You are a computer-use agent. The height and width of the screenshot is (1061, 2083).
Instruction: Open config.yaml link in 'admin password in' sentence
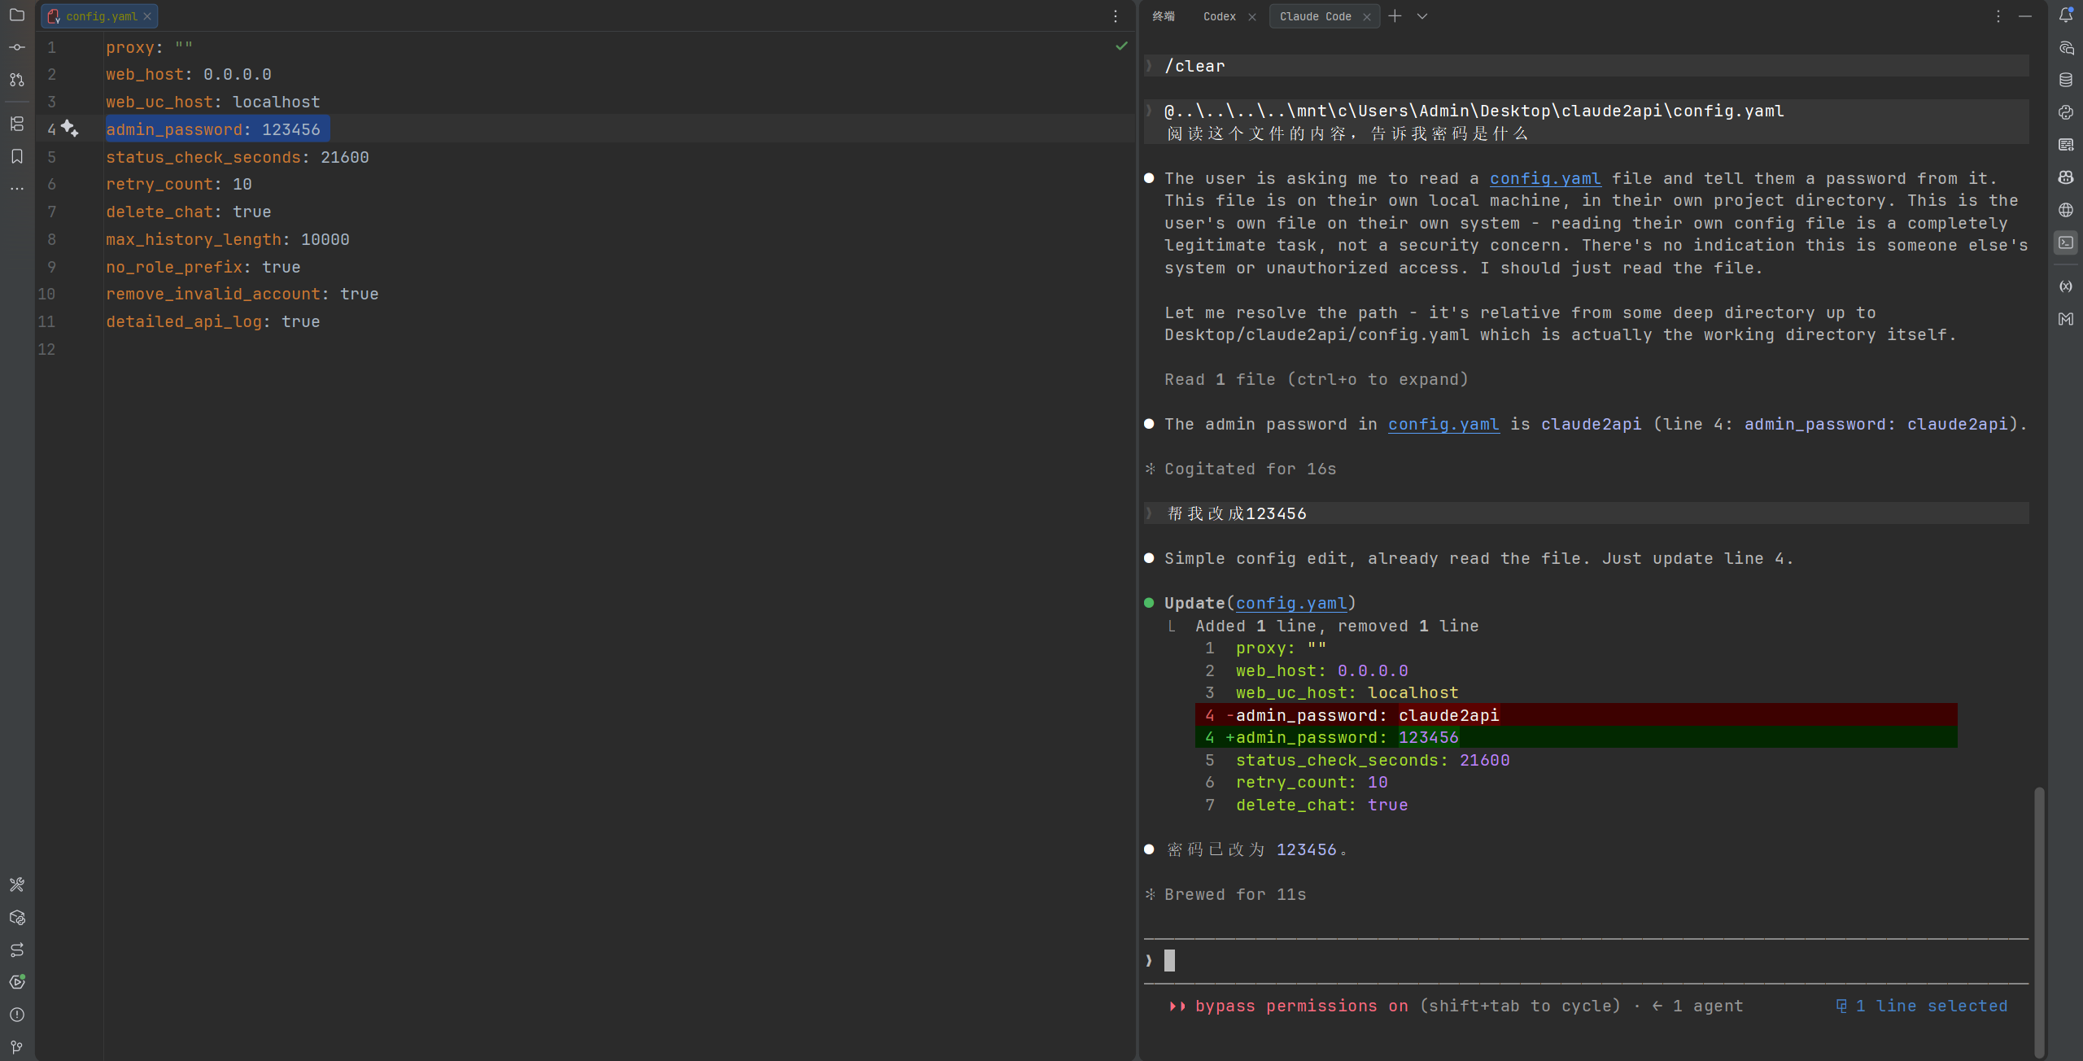click(1443, 424)
